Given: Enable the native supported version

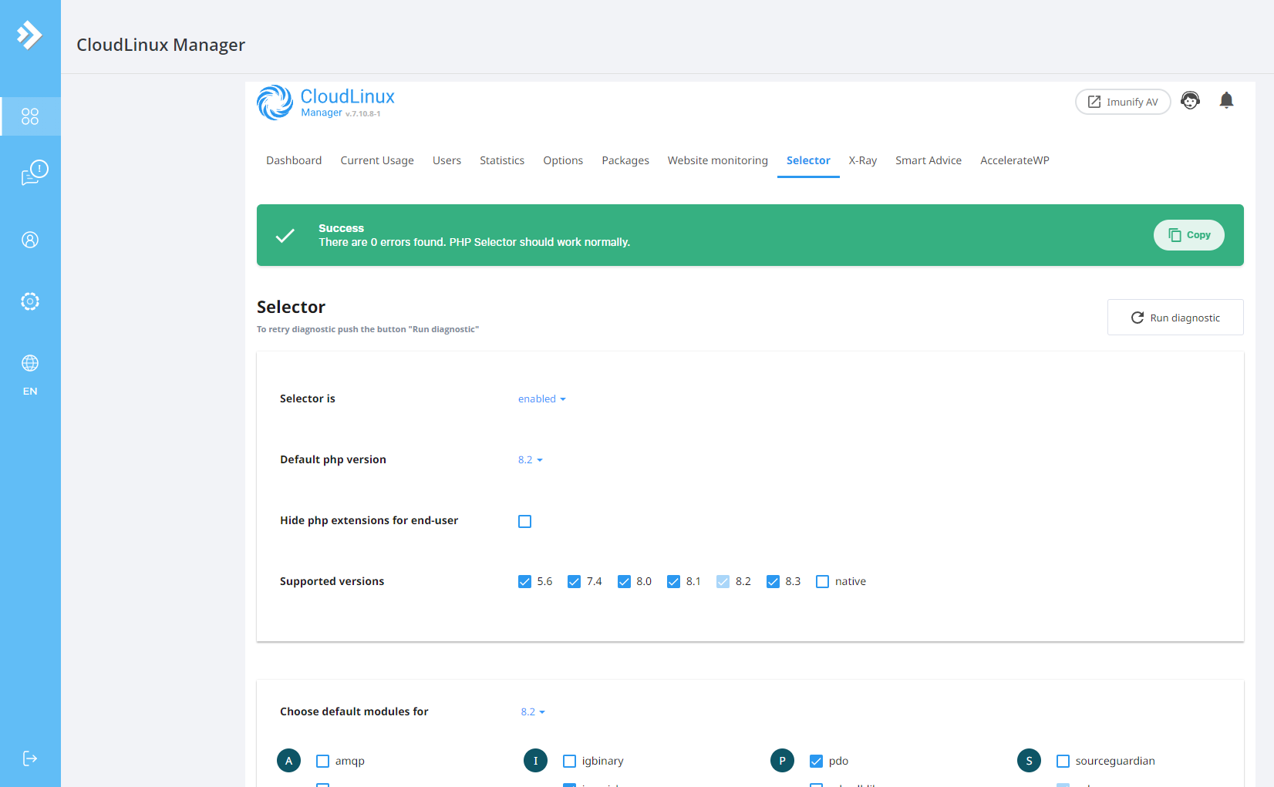Looking at the screenshot, I should click(823, 581).
